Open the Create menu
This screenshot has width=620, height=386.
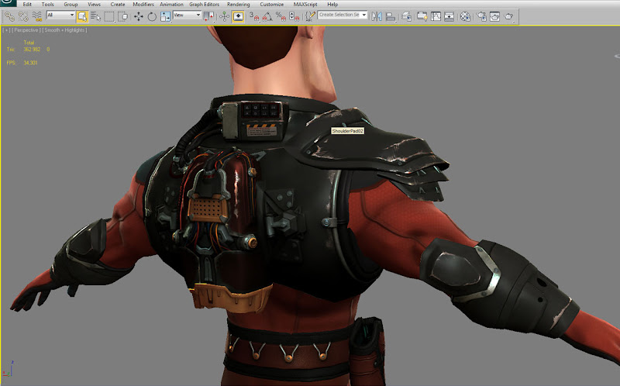118,5
